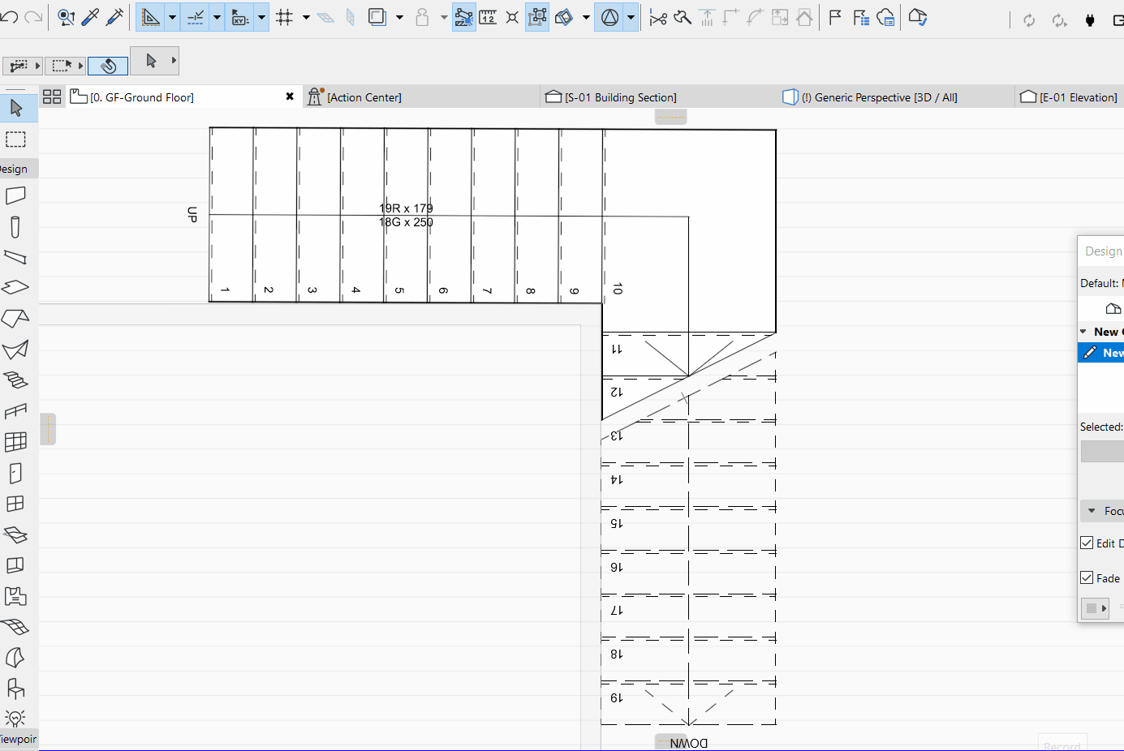This screenshot has width=1124, height=751.
Task: Click the Pick Up Parameters eyedropper icon
Action: click(90, 17)
